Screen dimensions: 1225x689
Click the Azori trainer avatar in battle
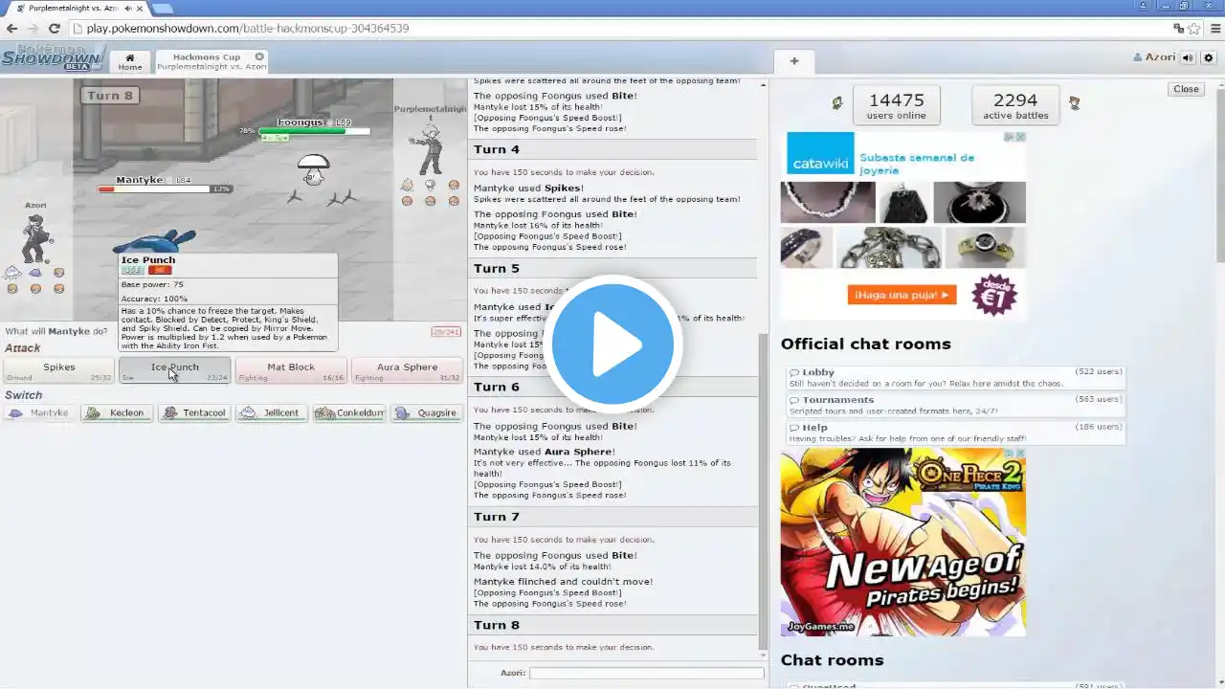(35, 237)
